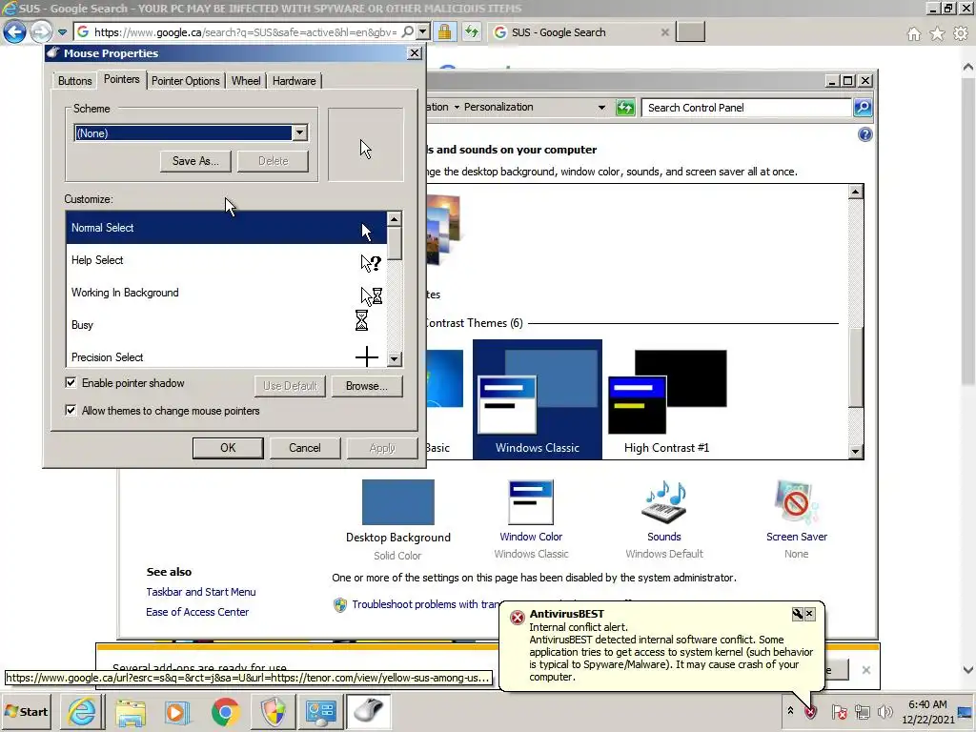The width and height of the screenshot is (976, 732).
Task: Open the shield security program on taskbar
Action: 273,711
